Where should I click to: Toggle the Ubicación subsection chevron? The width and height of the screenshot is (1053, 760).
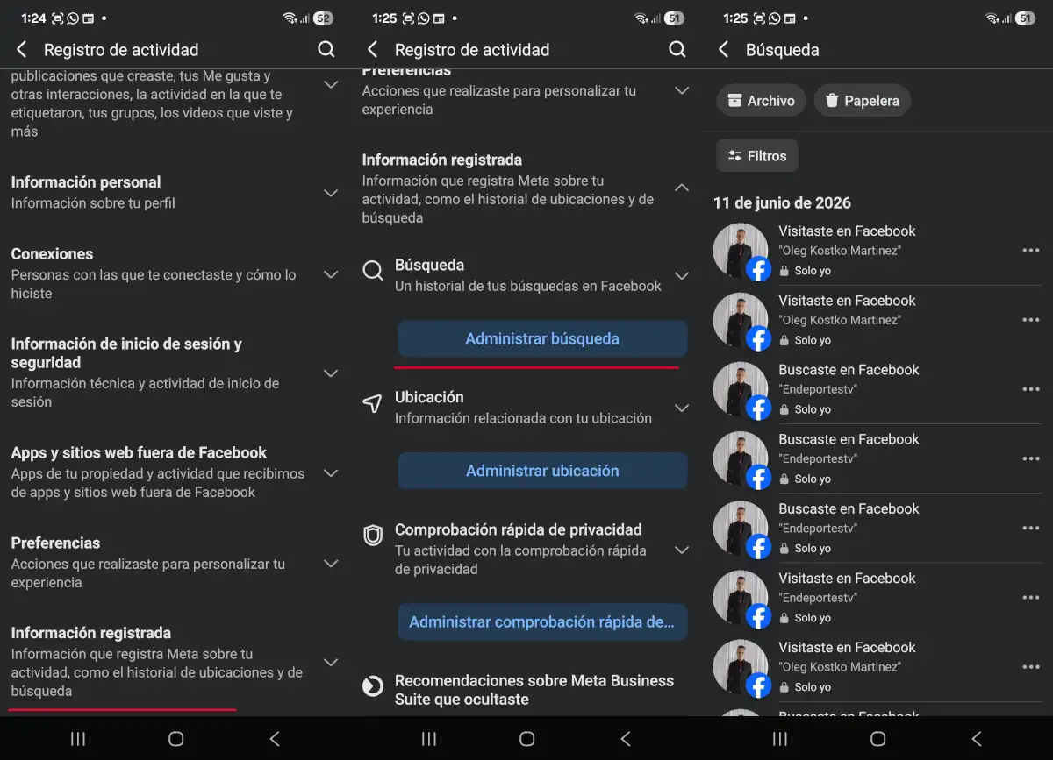pyautogui.click(x=682, y=408)
